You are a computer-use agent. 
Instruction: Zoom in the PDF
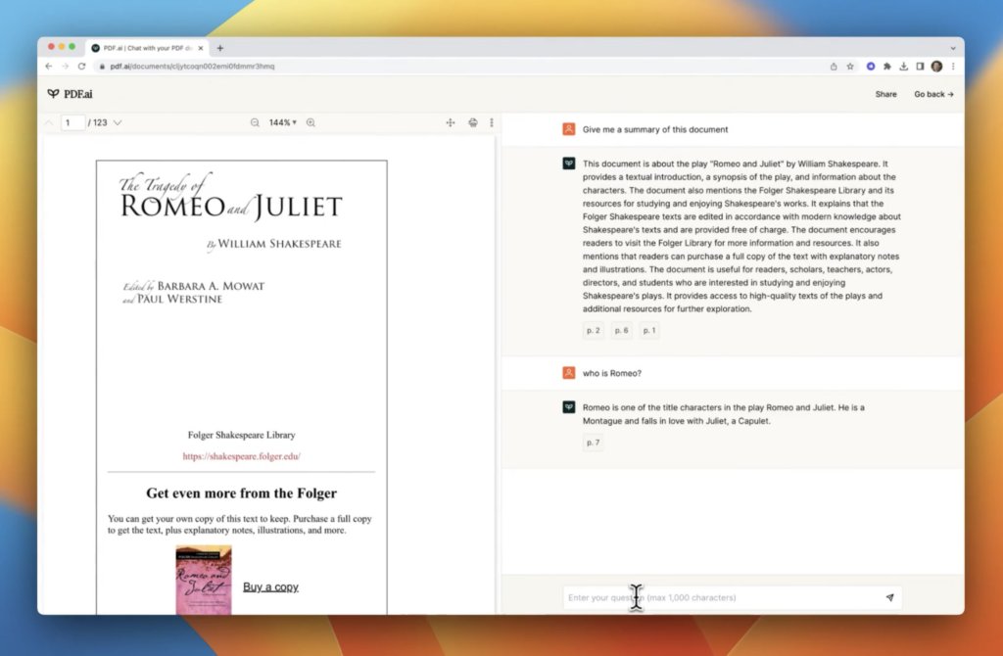pos(310,122)
